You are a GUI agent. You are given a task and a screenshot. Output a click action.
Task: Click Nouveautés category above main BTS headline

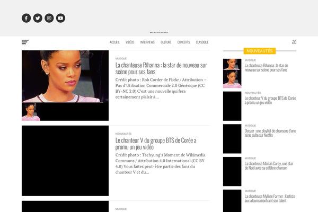point(123,134)
